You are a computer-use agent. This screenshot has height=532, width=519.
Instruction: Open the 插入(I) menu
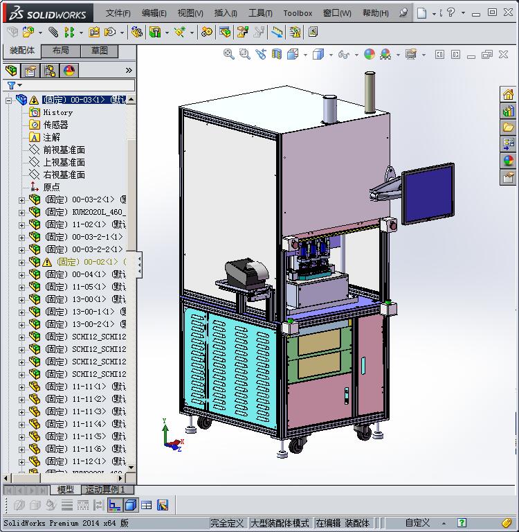click(x=226, y=13)
